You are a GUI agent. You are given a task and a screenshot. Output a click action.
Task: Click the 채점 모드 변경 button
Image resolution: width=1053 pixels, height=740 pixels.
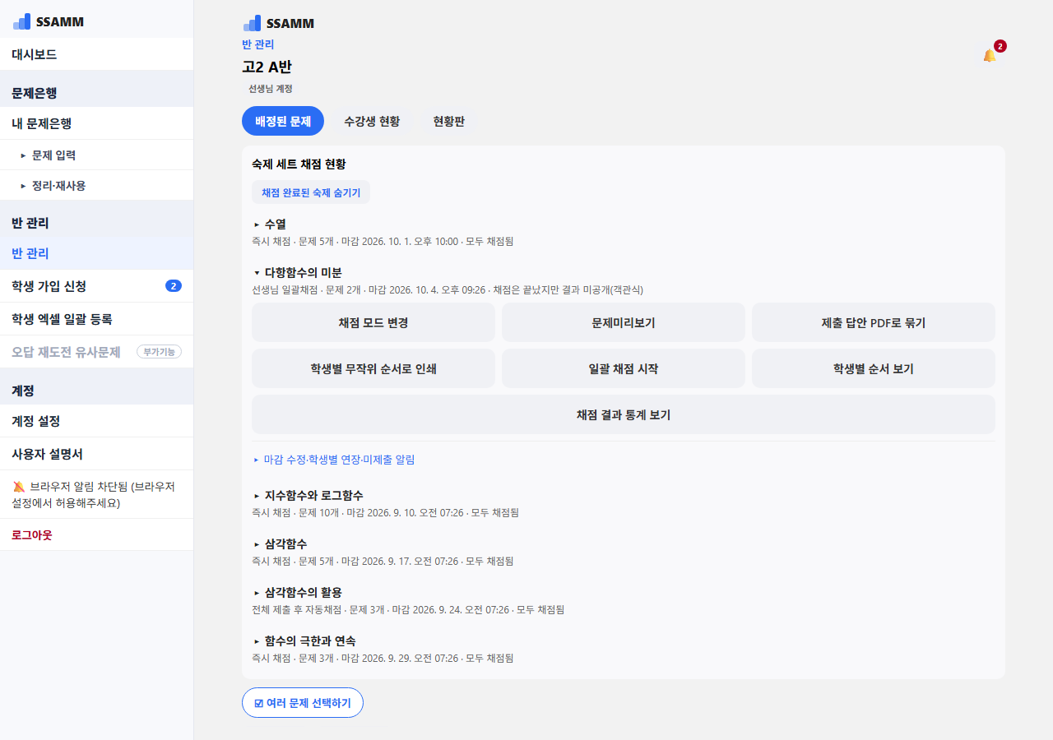click(x=373, y=322)
